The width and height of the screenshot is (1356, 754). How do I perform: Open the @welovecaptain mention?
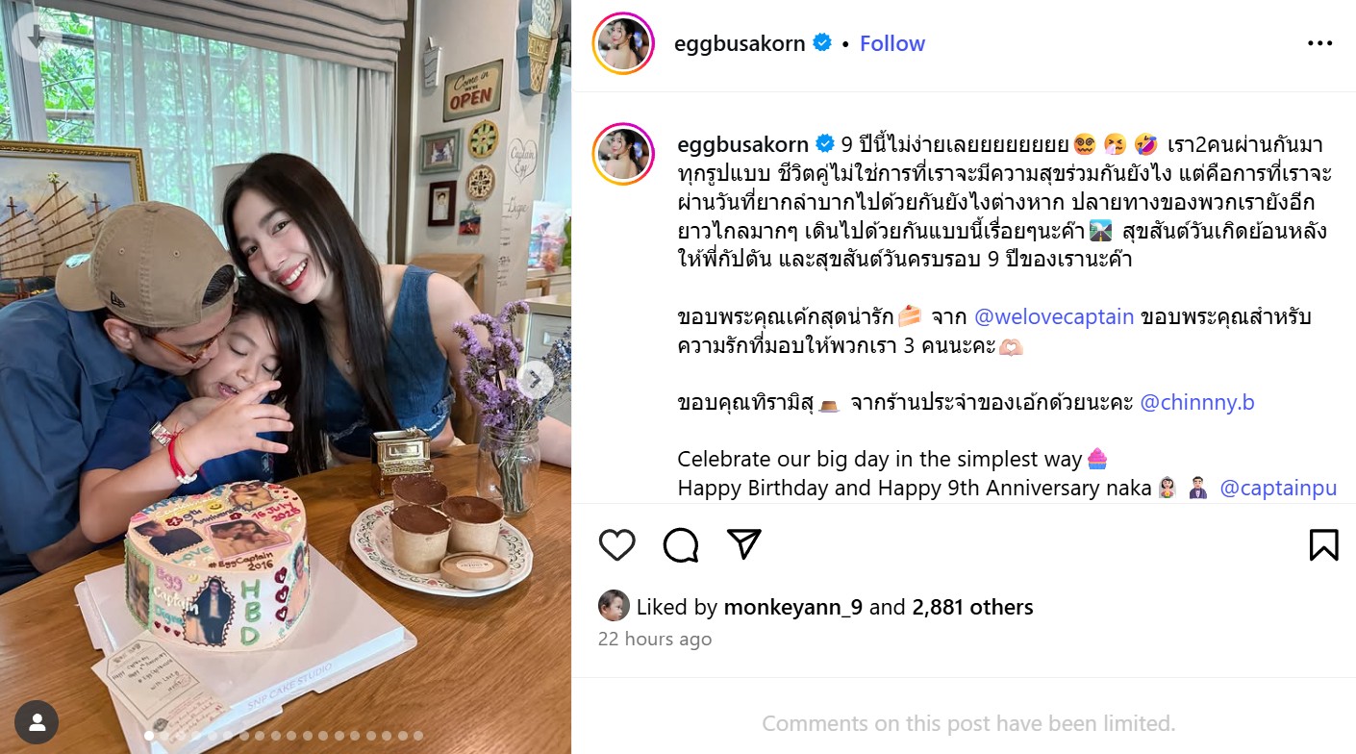click(x=1054, y=316)
